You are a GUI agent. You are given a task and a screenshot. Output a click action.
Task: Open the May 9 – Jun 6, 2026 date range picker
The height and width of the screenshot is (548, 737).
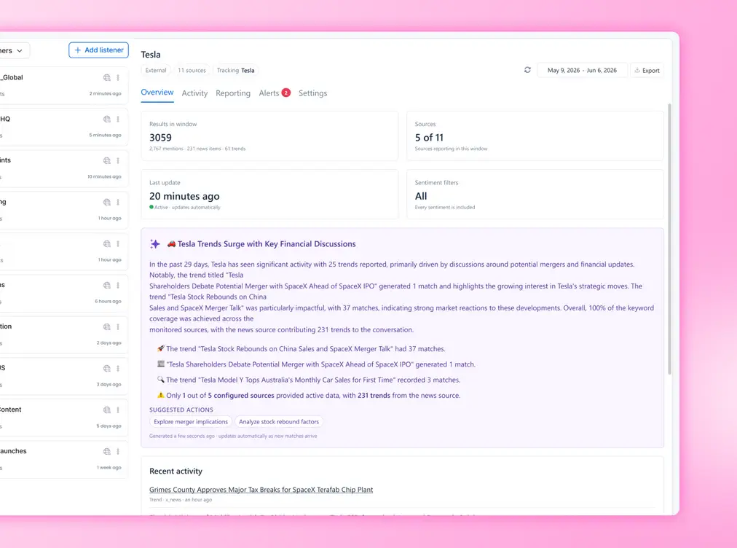coord(582,70)
